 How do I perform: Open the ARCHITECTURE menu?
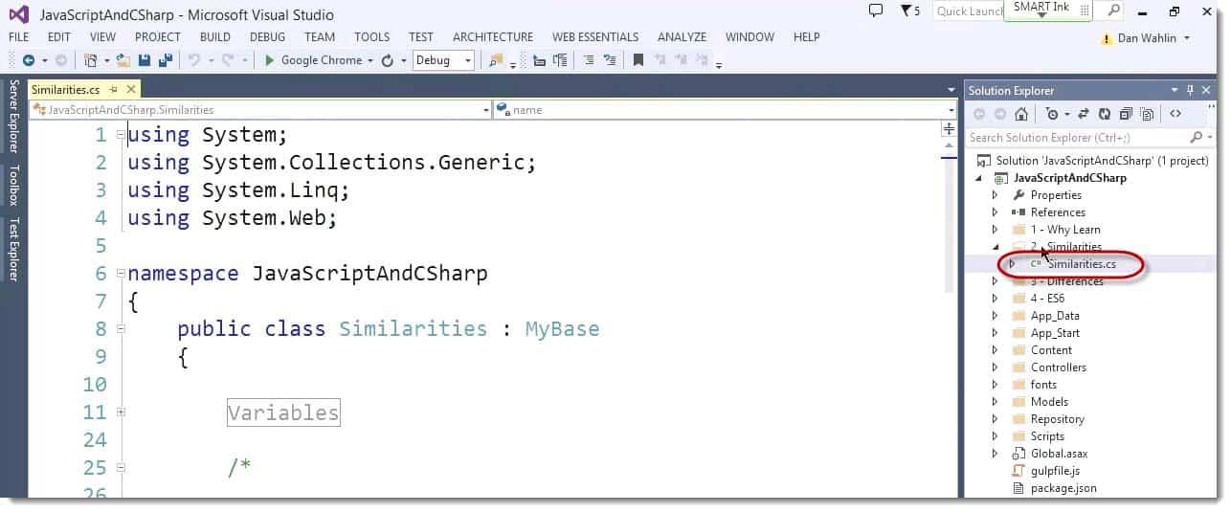click(x=492, y=37)
